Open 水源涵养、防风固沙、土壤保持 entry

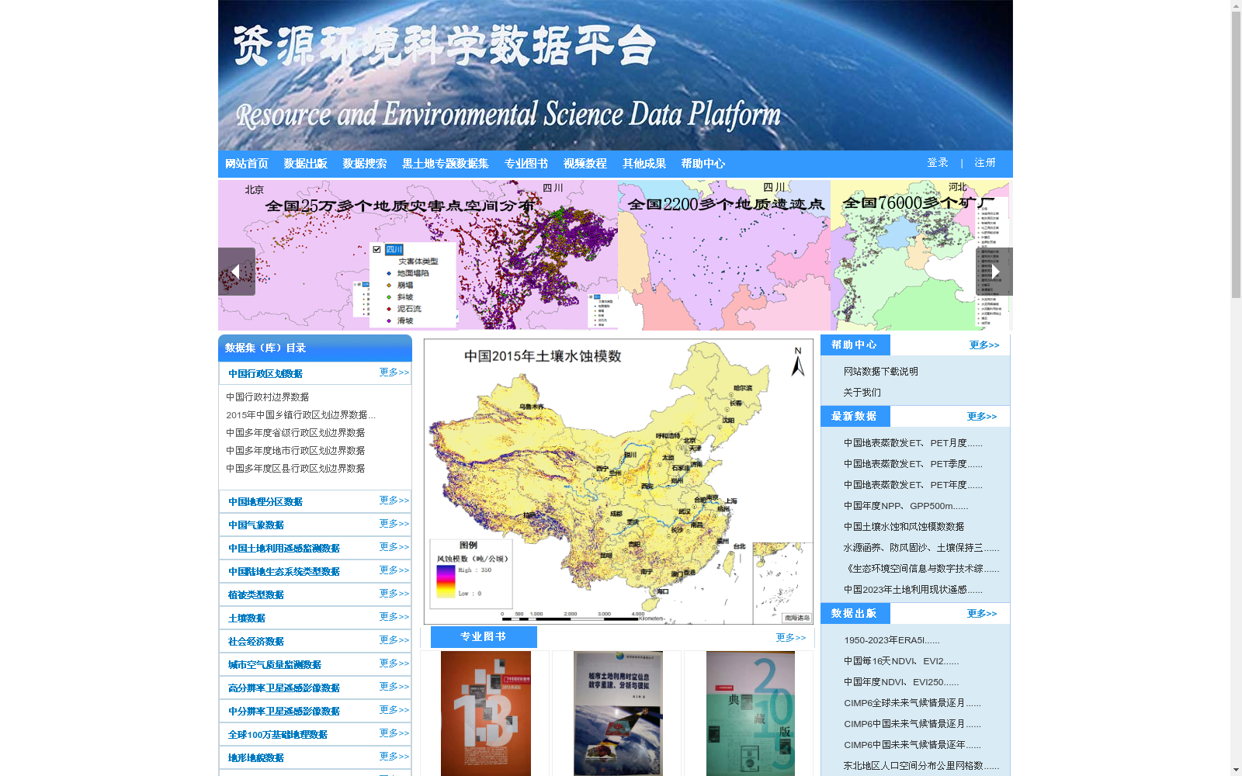pyautogui.click(x=921, y=548)
